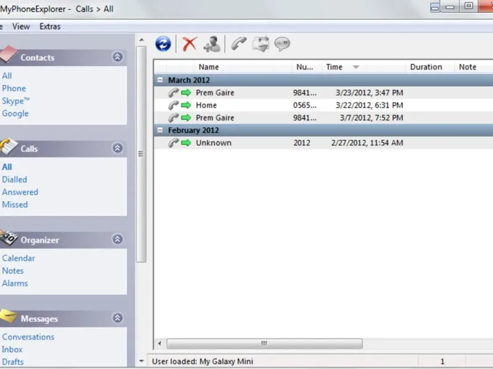Open message Conversations

tap(28, 336)
